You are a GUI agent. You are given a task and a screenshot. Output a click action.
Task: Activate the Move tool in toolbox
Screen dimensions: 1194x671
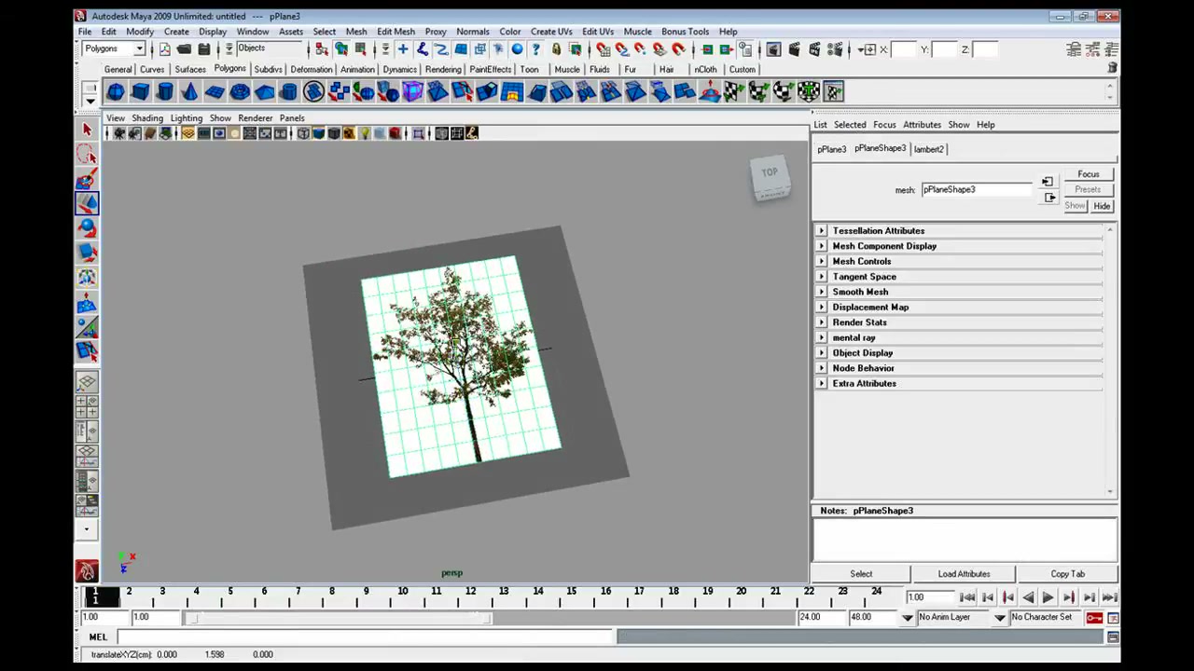pos(87,203)
